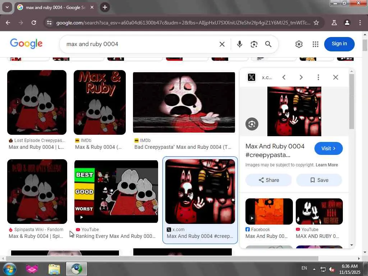Submit search with magnifier icon
The image size is (368, 276).
click(268, 44)
